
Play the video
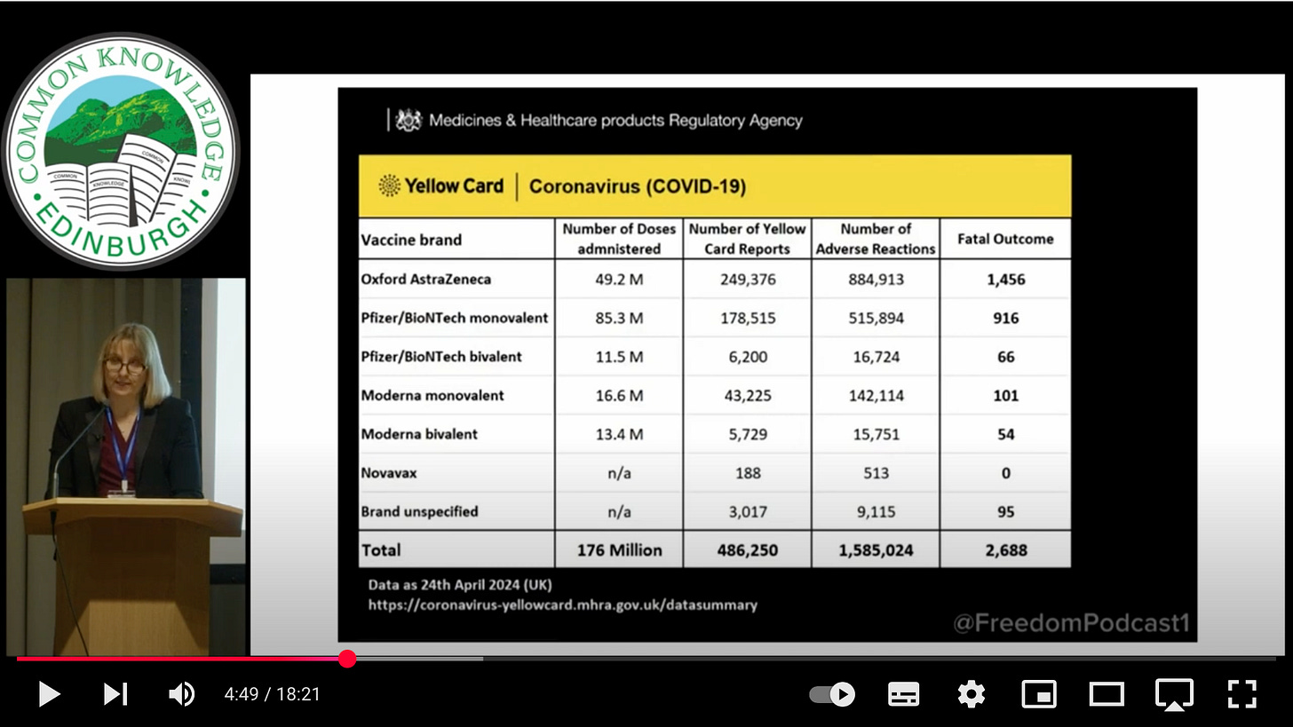(x=49, y=694)
